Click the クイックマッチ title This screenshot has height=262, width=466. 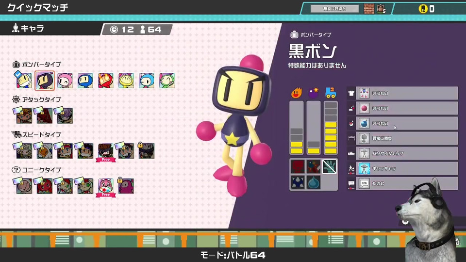38,7
